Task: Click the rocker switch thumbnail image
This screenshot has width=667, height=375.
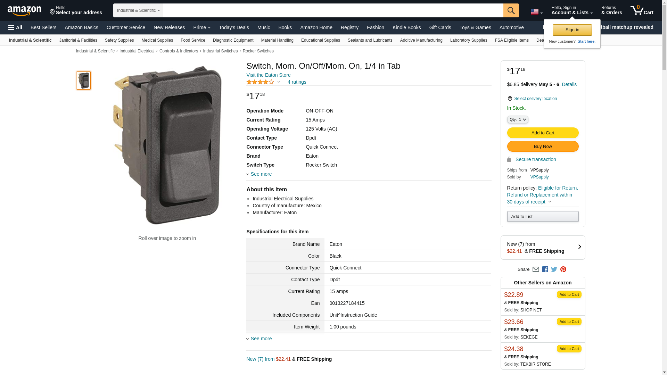Action: (84, 81)
